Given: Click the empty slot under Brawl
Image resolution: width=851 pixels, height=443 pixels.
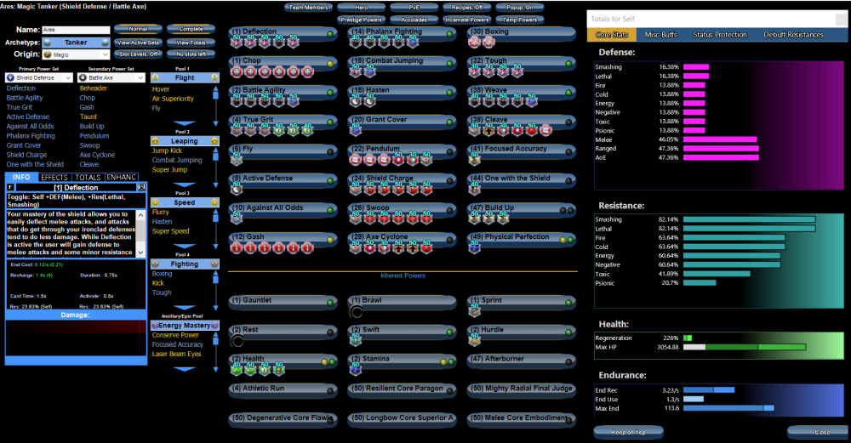Looking at the screenshot, I should tap(356, 311).
